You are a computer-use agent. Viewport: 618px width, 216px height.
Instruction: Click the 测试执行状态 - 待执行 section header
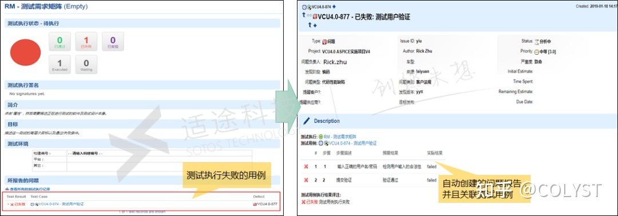click(142, 23)
